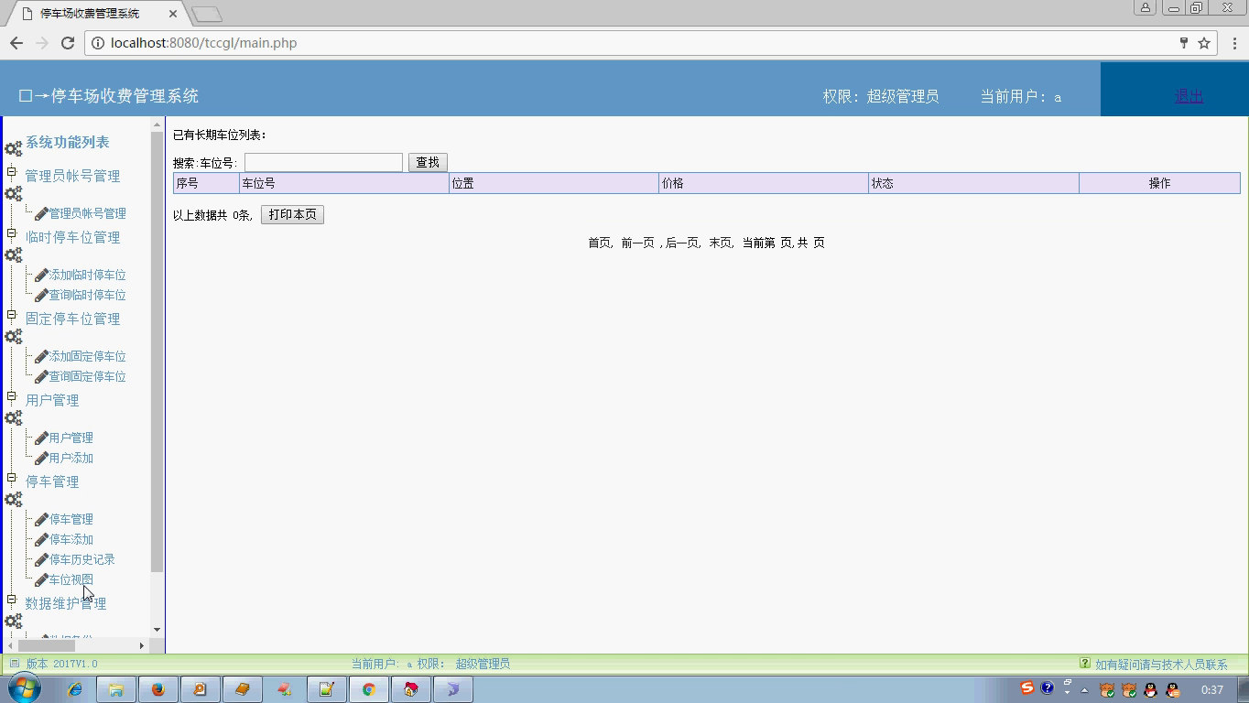Go to 首页 in pagination
1249x703 pixels.
pos(599,243)
